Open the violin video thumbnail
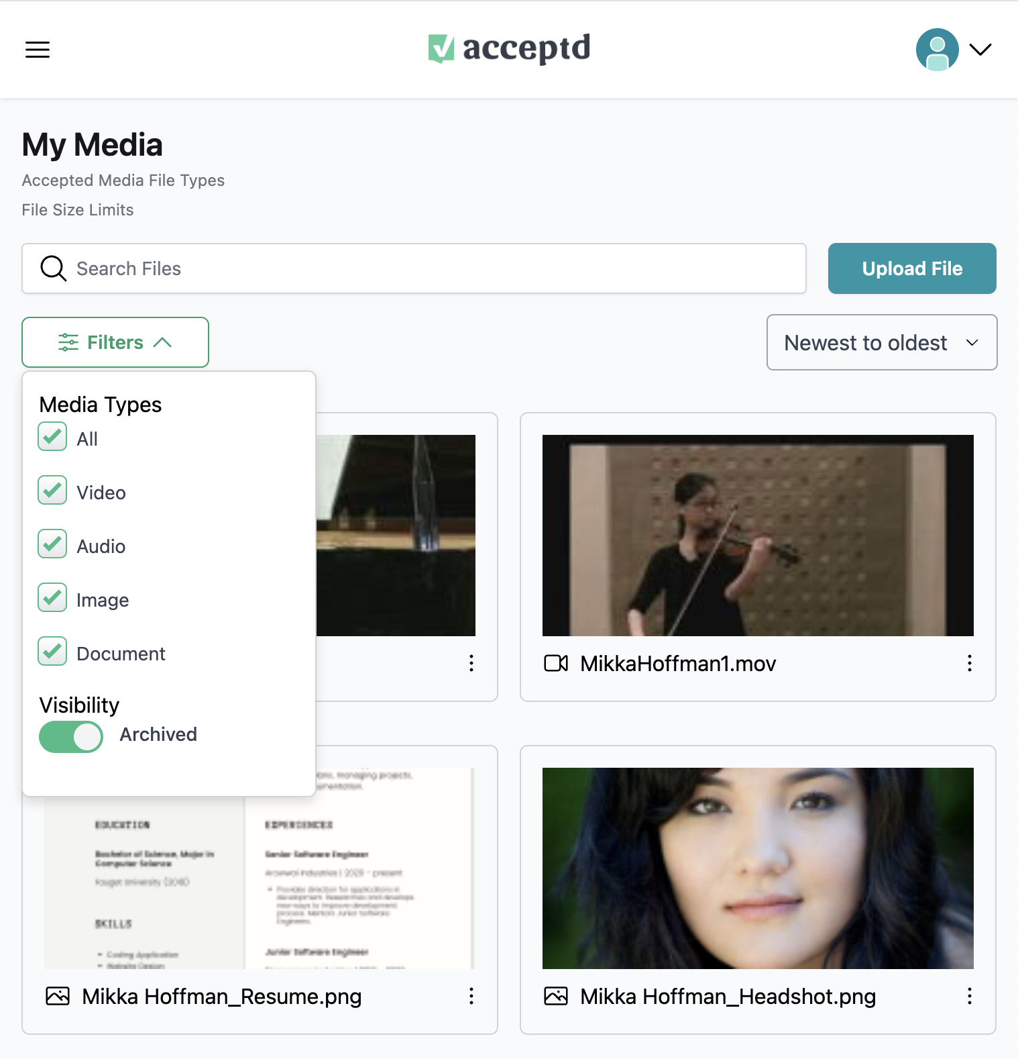The width and height of the screenshot is (1018, 1059). click(757, 535)
